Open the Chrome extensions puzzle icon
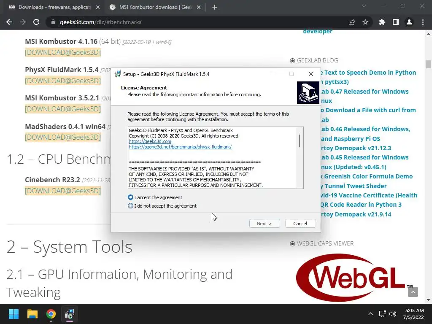Viewport: 432px width, 324px height. [382, 22]
